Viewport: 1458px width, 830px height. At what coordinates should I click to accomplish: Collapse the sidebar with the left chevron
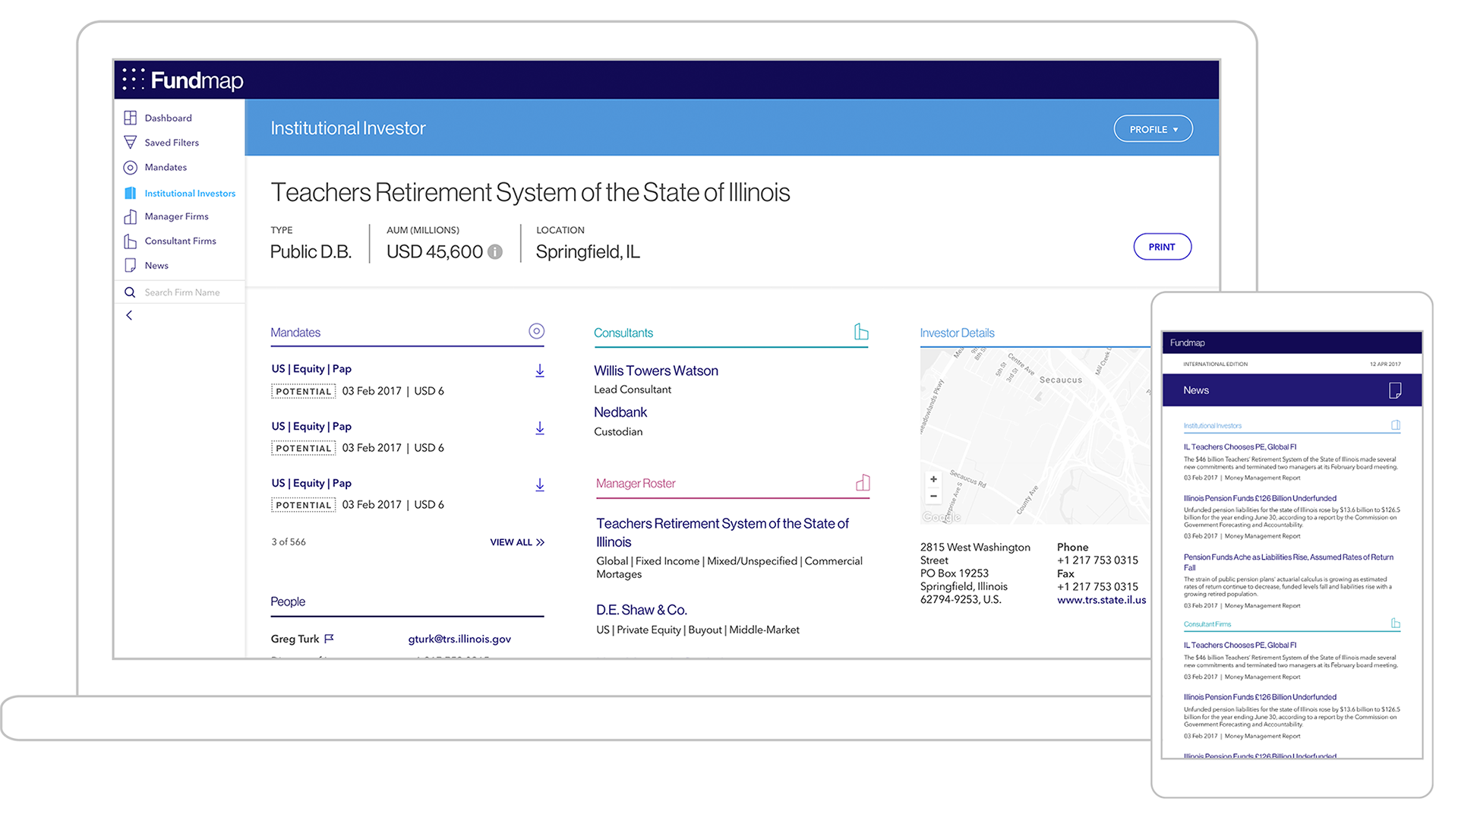(129, 315)
